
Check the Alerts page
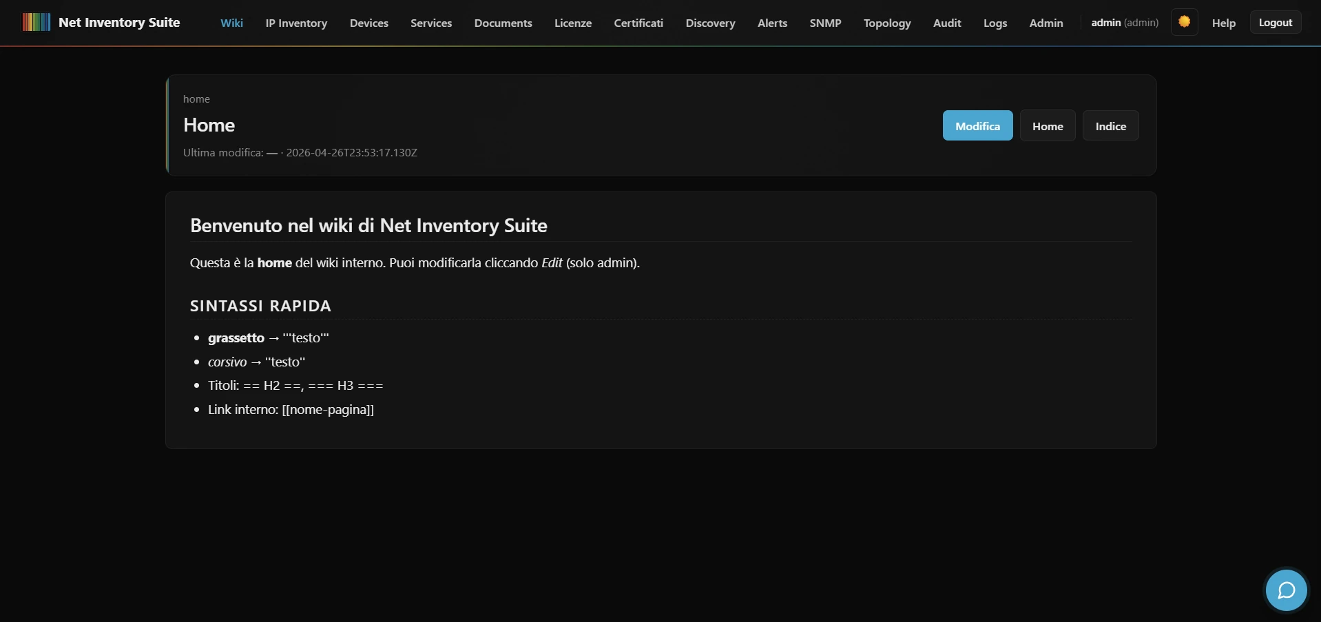coord(771,23)
